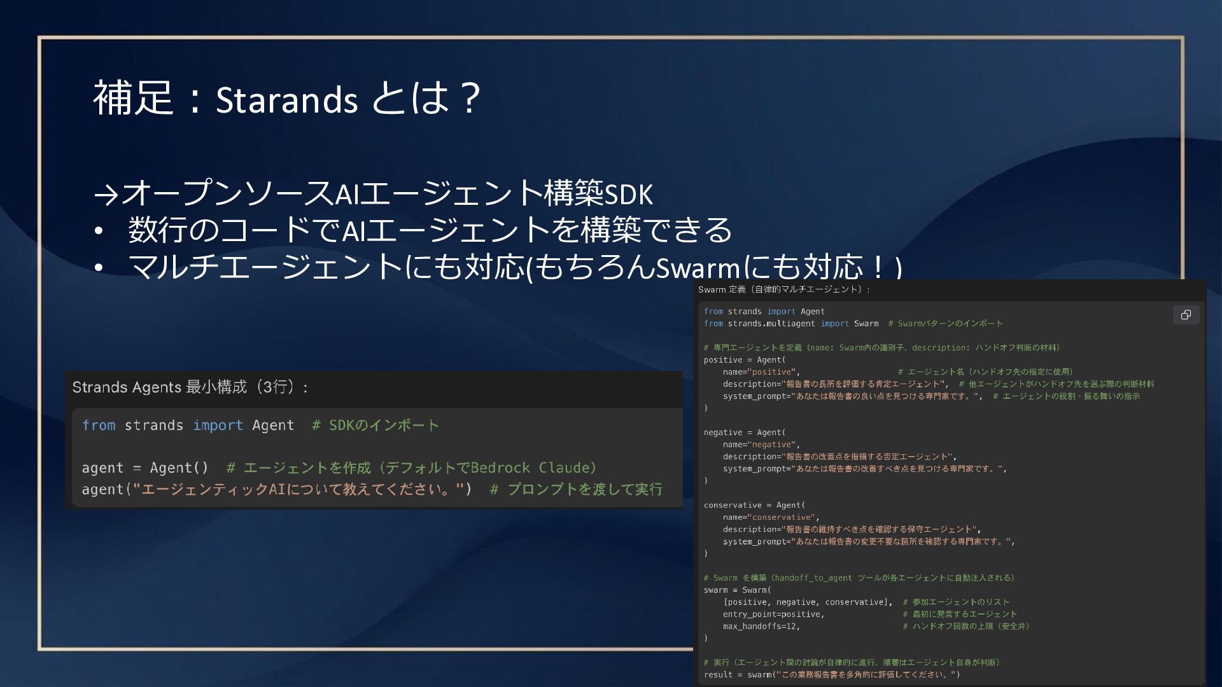Click 'from strands.multiagent import Swarm' line
The width and height of the screenshot is (1222, 687).
pyautogui.click(x=790, y=324)
